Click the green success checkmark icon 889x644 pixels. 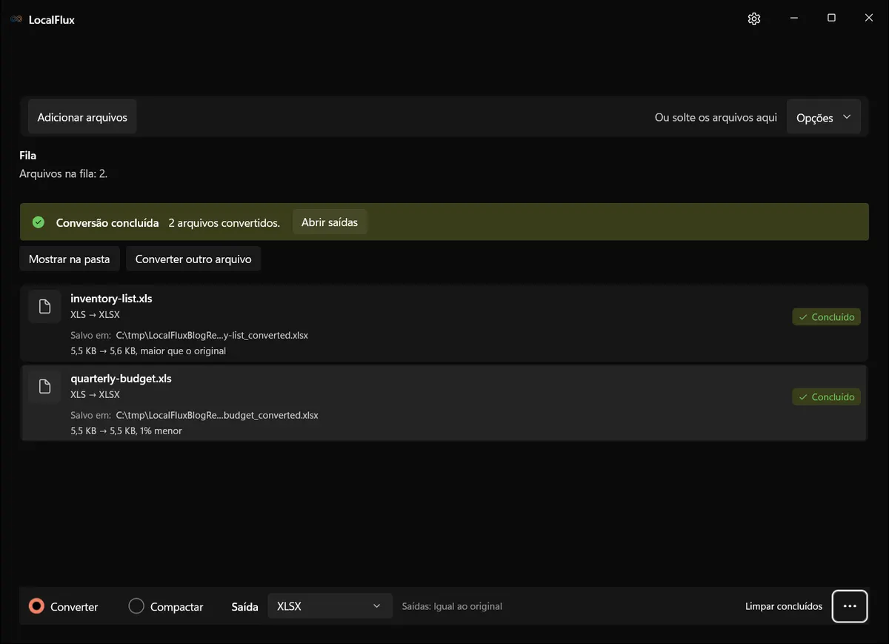pyautogui.click(x=39, y=222)
